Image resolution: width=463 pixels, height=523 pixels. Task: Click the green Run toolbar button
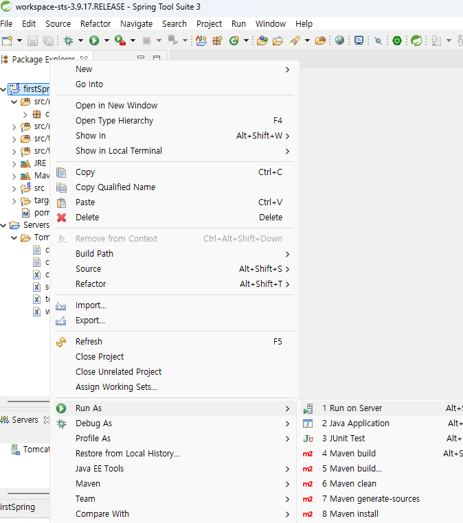tap(94, 40)
